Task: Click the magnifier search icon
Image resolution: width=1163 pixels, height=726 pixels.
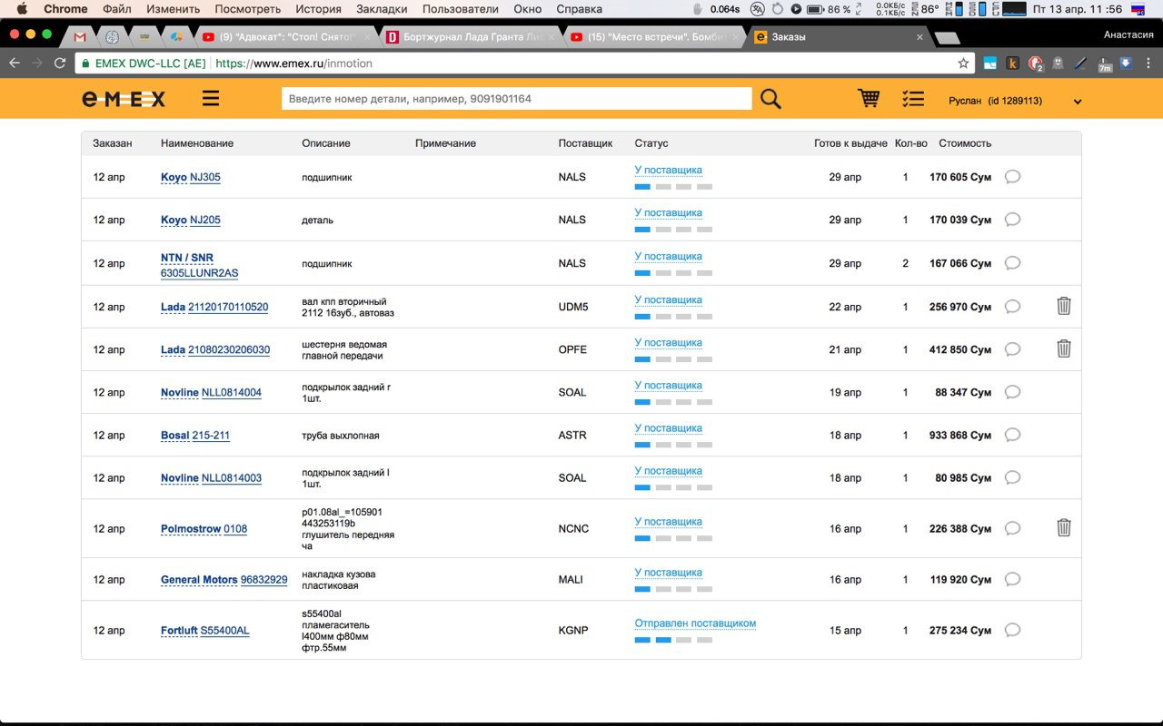Action: coord(770,98)
